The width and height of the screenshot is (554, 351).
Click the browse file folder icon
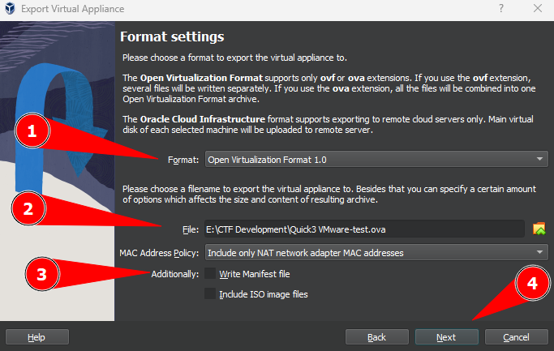tap(539, 229)
